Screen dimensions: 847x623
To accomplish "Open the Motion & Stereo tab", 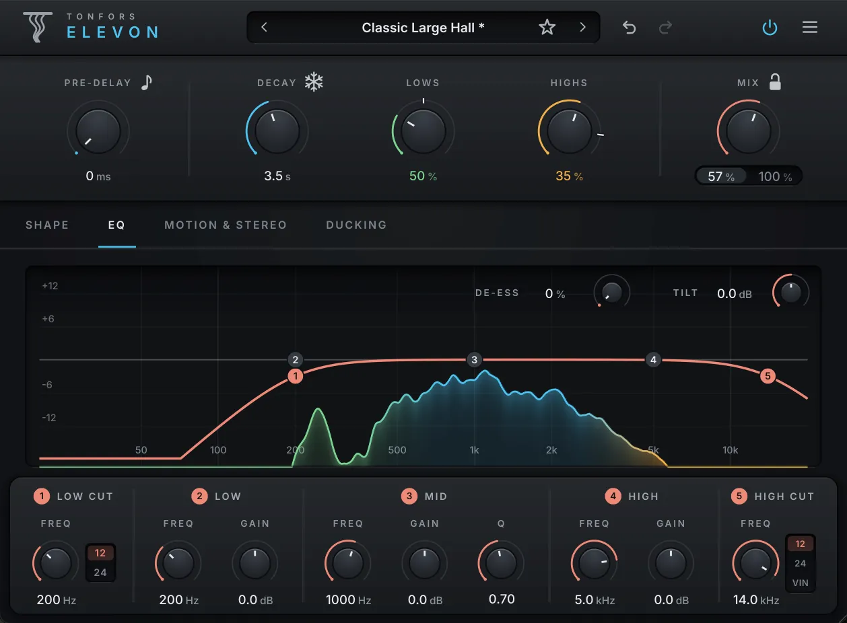I will 226,225.
